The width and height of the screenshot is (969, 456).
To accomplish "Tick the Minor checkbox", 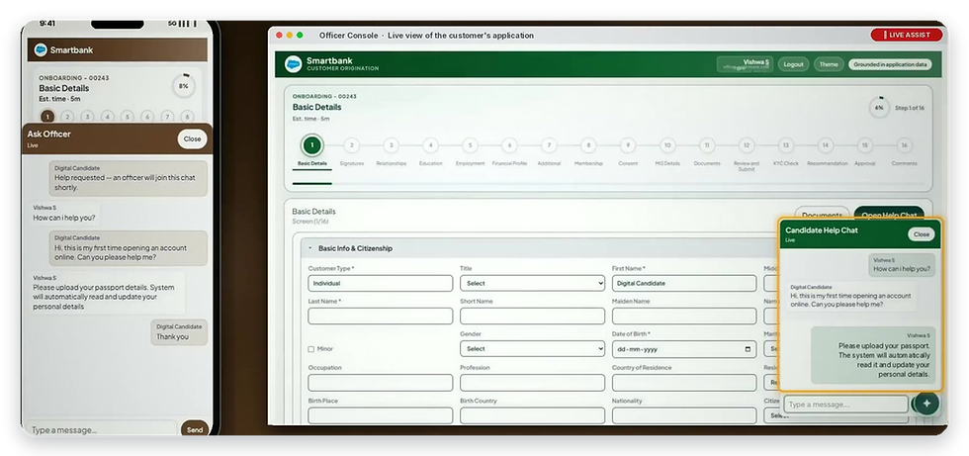I will (311, 349).
